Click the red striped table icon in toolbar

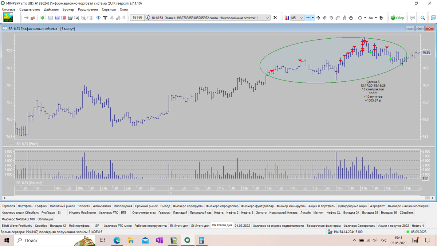point(64,17)
